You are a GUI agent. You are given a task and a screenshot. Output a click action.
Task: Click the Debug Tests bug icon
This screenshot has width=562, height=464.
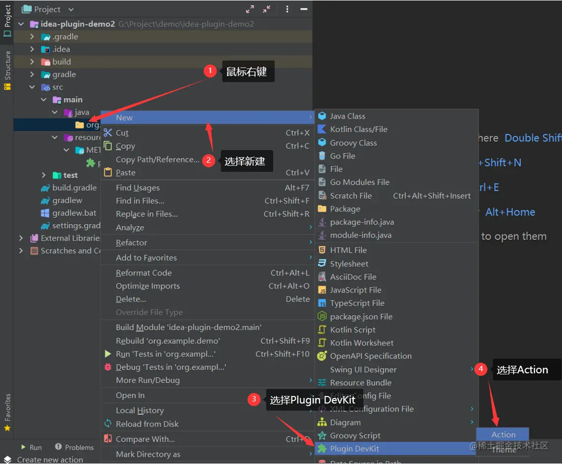[108, 367]
